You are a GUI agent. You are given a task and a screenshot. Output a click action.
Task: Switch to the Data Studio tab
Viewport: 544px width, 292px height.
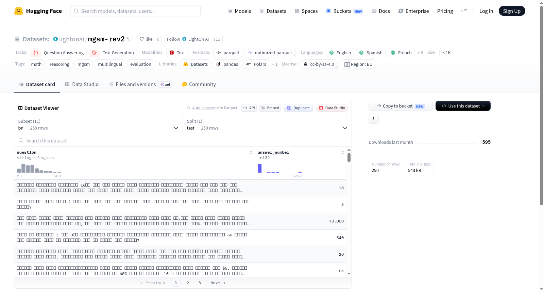tap(82, 84)
